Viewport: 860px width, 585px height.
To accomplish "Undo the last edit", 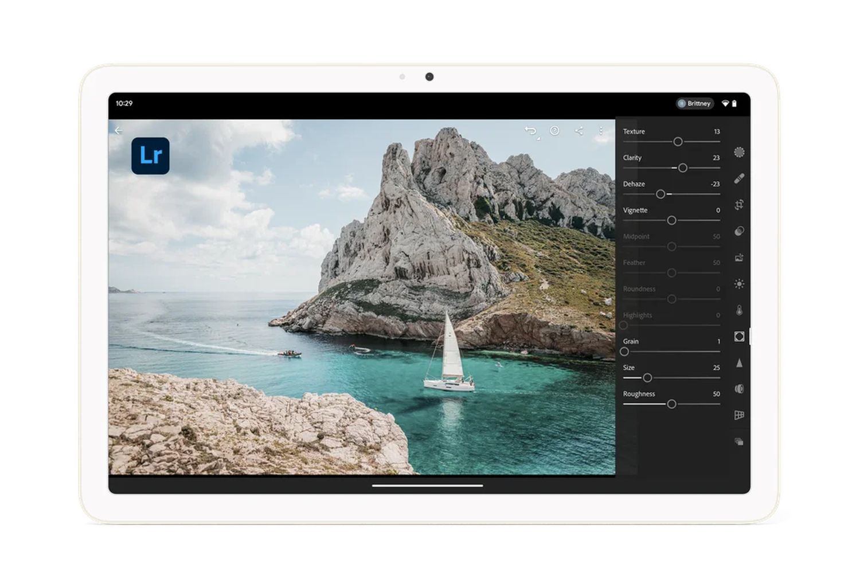I will coord(530,131).
